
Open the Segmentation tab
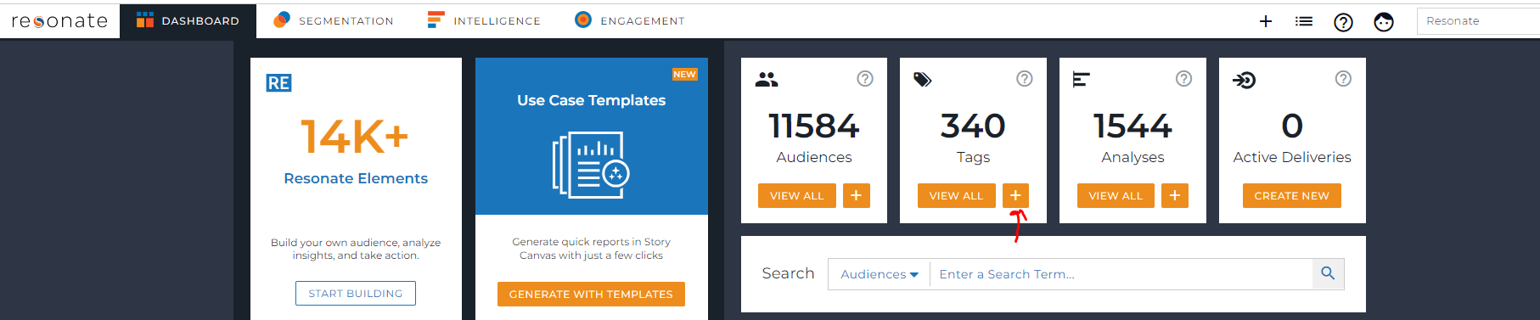(333, 20)
